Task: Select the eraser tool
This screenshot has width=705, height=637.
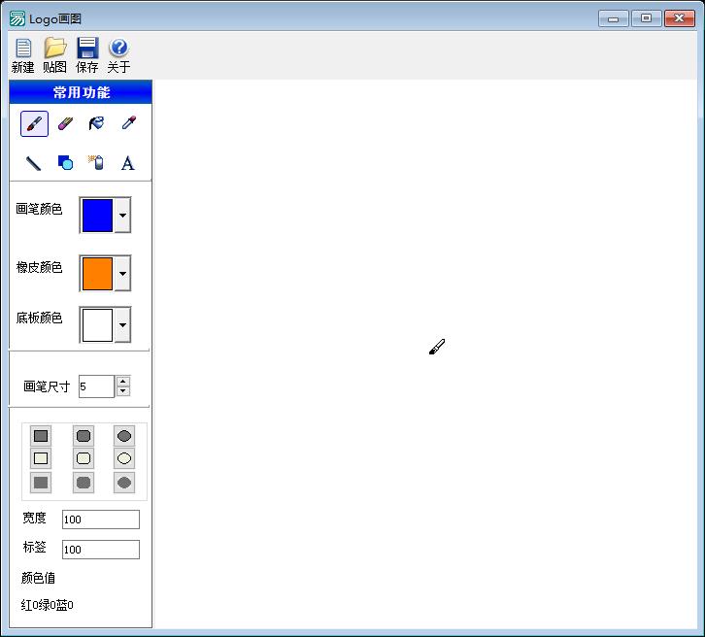Action: (66, 123)
